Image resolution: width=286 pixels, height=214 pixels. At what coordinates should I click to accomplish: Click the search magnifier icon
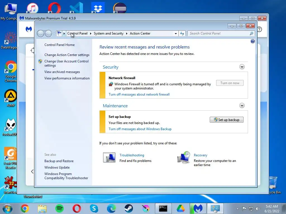pos(251,33)
